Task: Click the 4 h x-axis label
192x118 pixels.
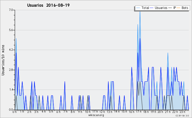Action: (44, 112)
